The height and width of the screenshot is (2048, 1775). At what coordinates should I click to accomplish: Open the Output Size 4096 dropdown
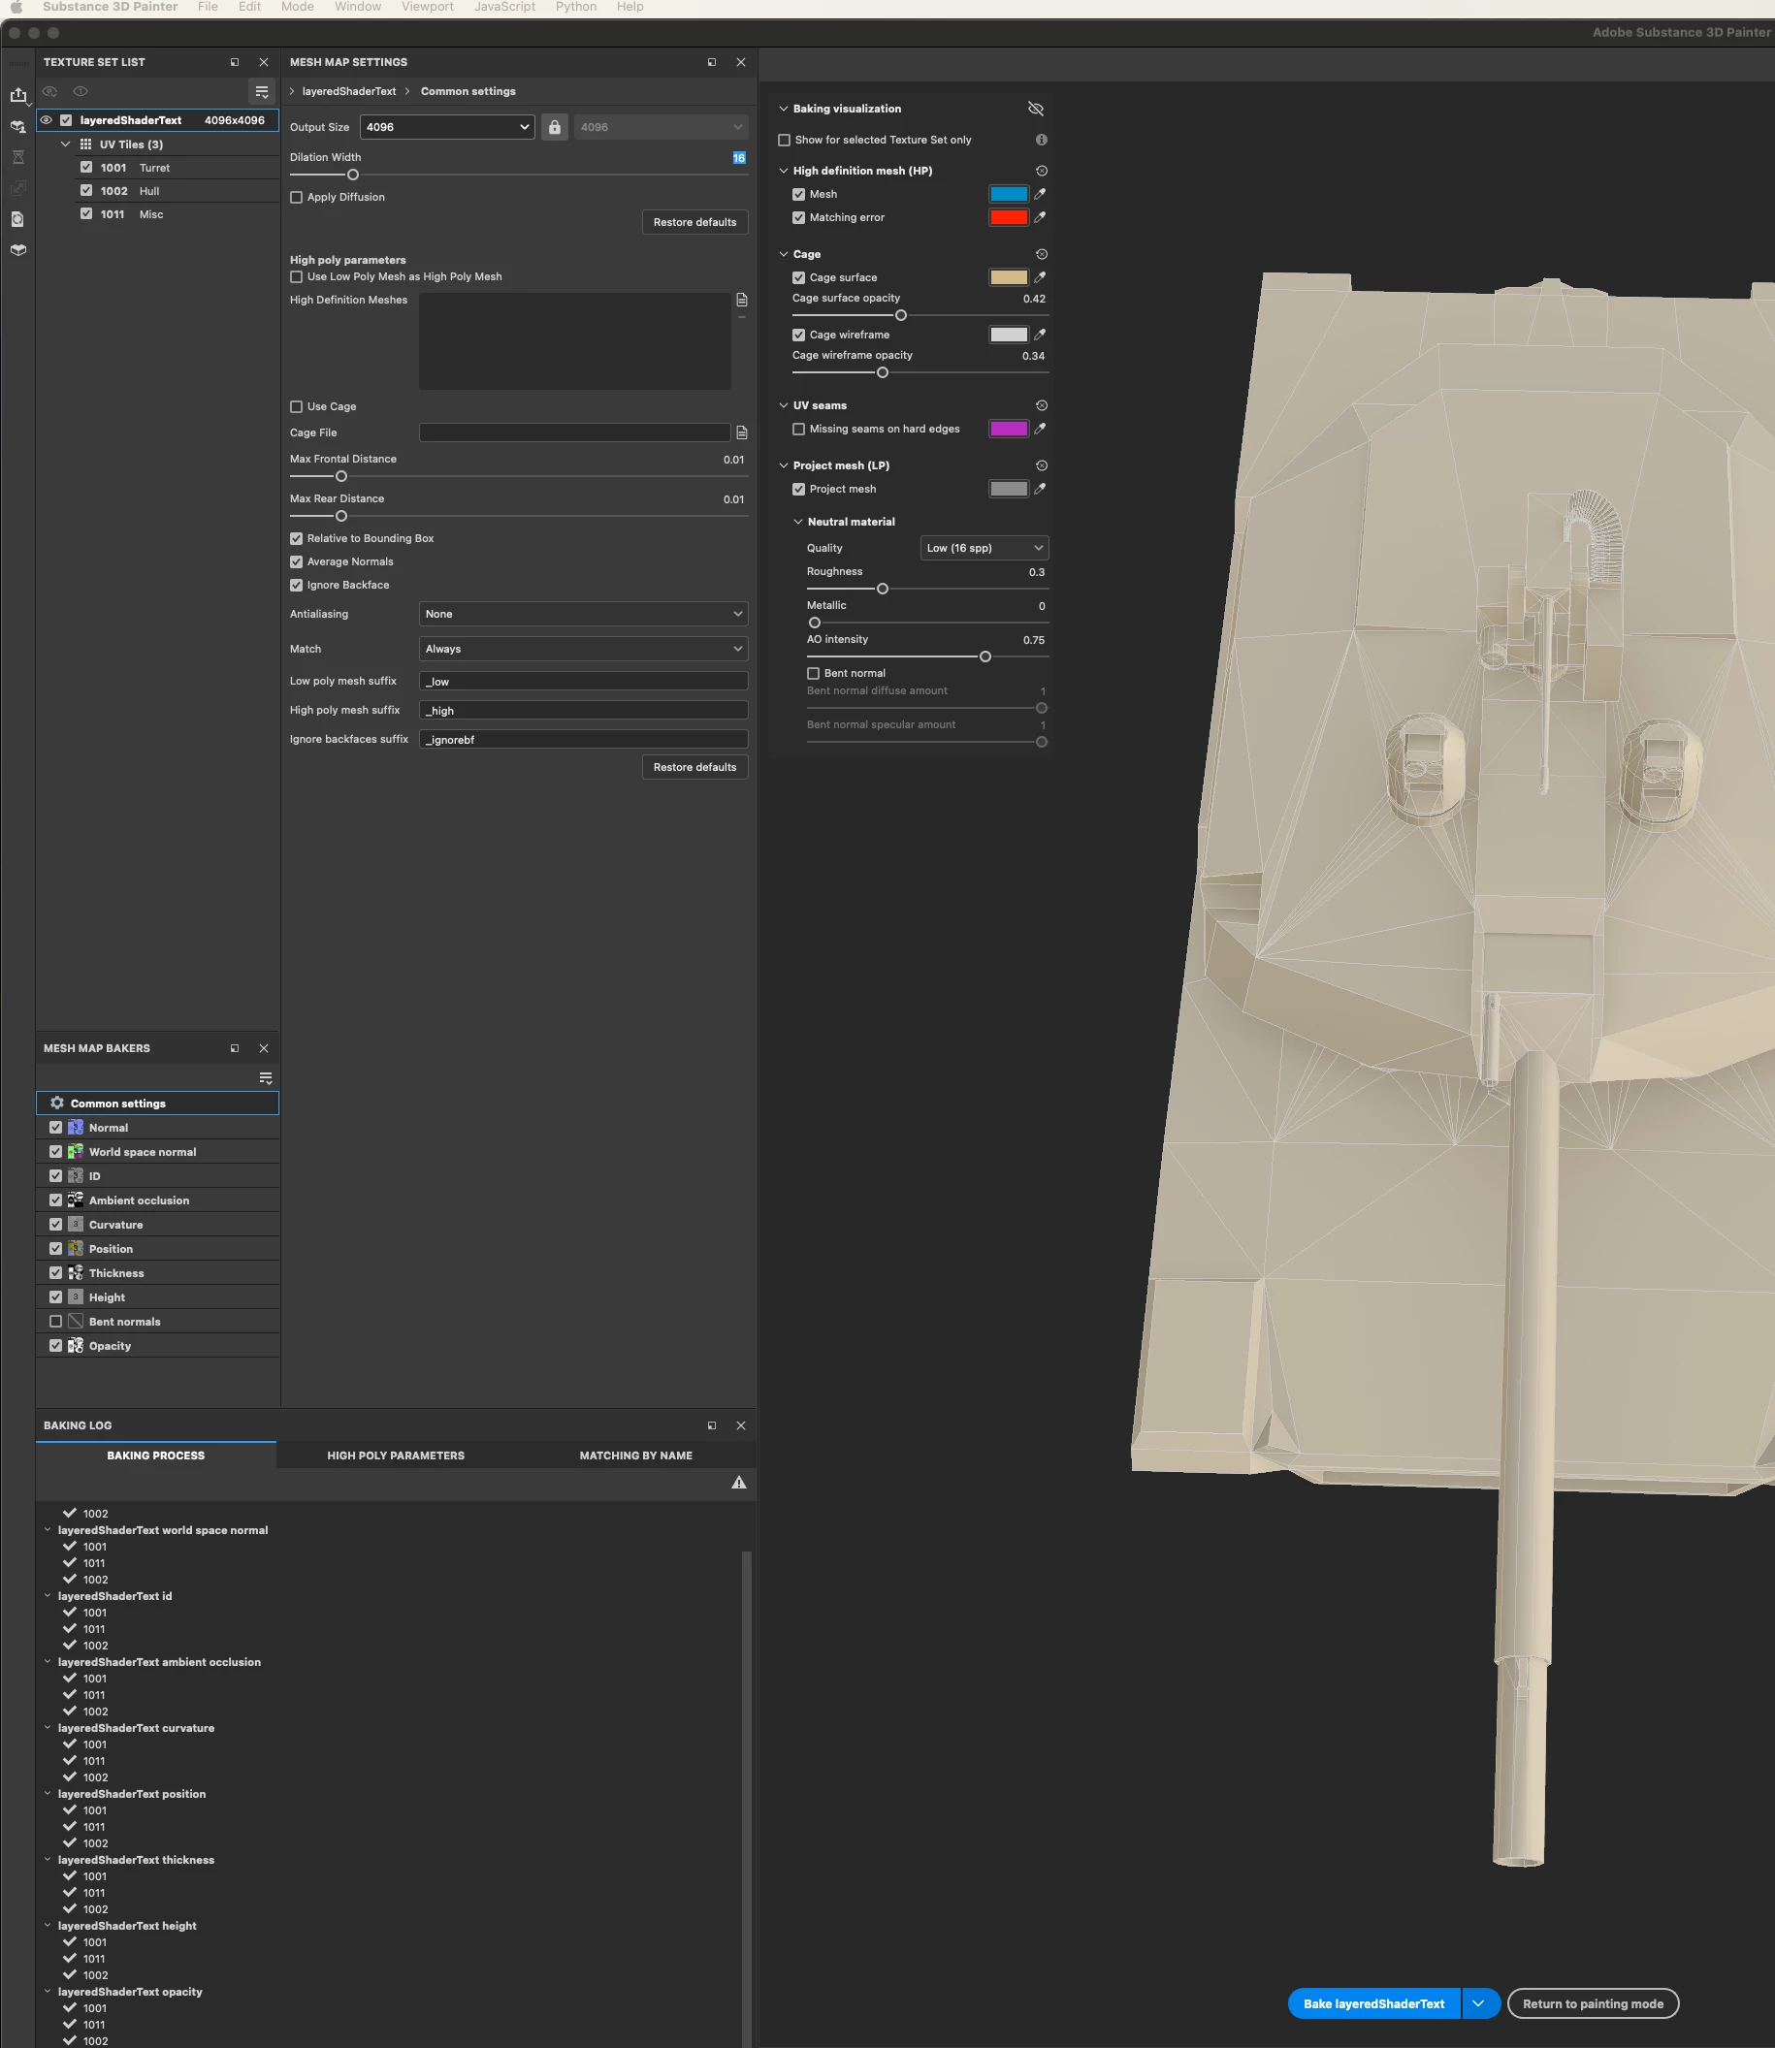447,127
